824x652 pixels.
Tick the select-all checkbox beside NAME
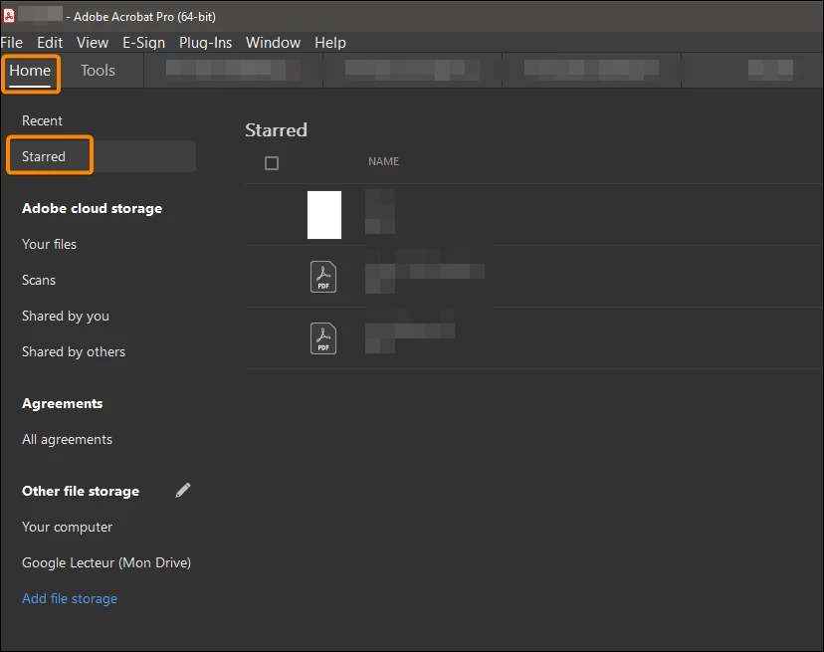coord(272,163)
